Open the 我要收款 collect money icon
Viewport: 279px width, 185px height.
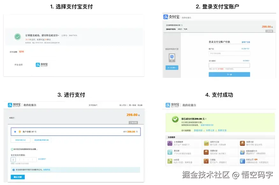point(206,152)
